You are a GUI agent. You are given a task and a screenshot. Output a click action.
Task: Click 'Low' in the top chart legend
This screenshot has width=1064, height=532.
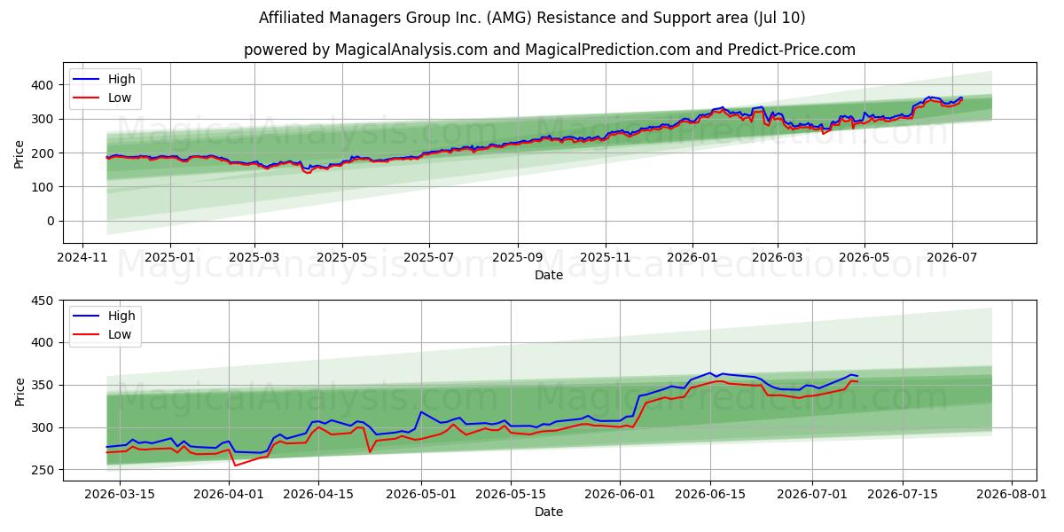(120, 98)
